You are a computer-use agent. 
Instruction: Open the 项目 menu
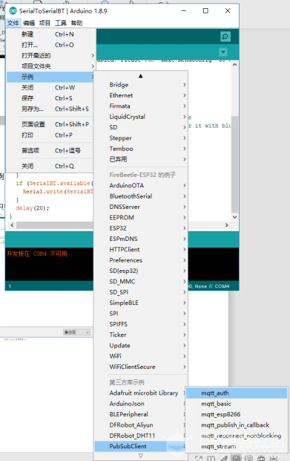(45, 23)
